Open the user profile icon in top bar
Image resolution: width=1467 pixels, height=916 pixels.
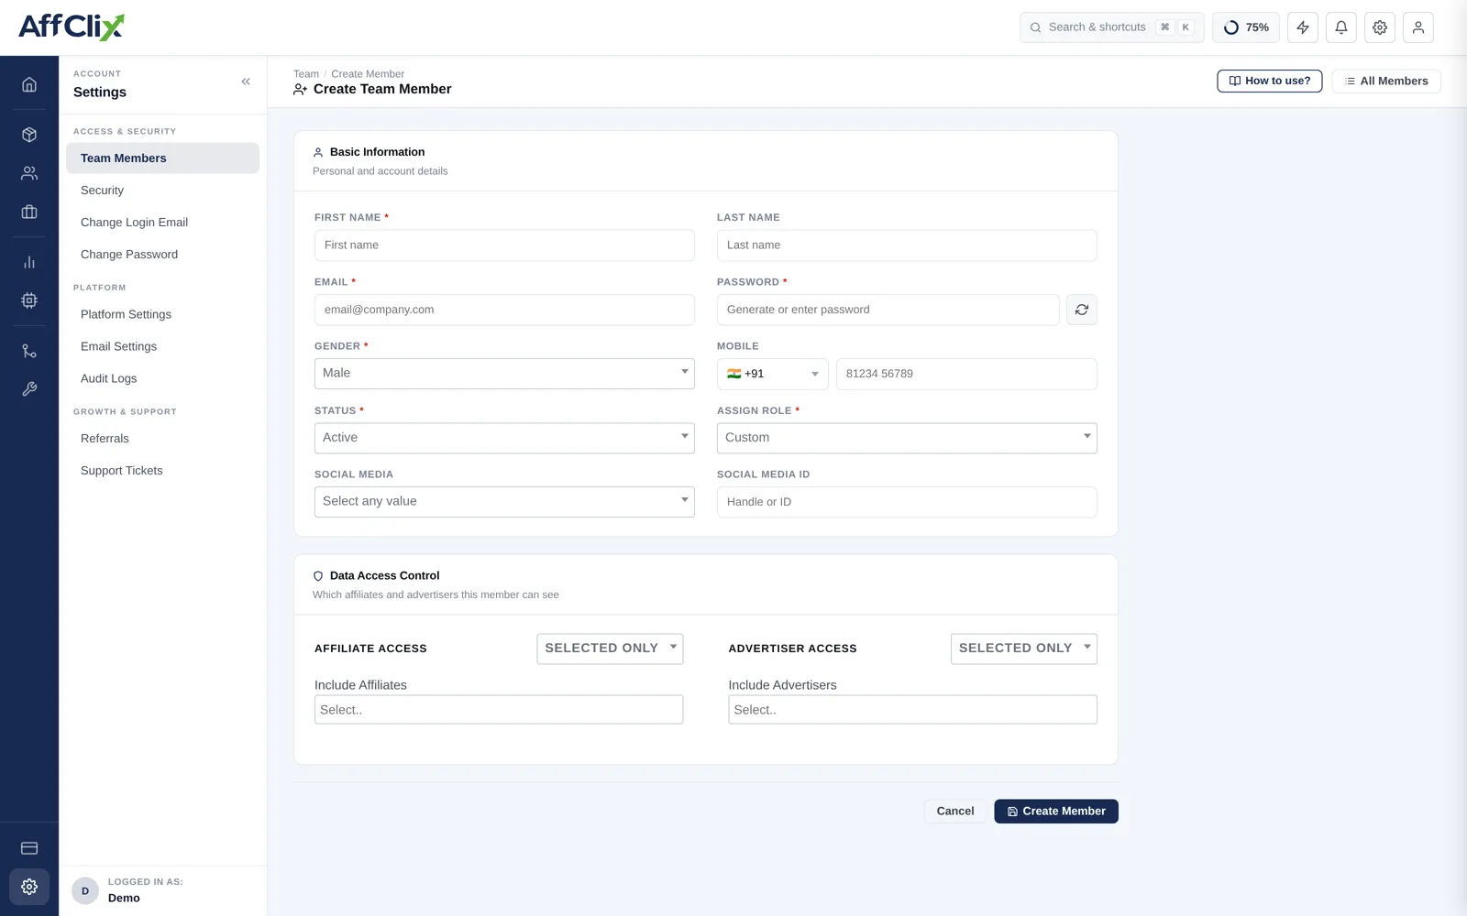[1418, 27]
